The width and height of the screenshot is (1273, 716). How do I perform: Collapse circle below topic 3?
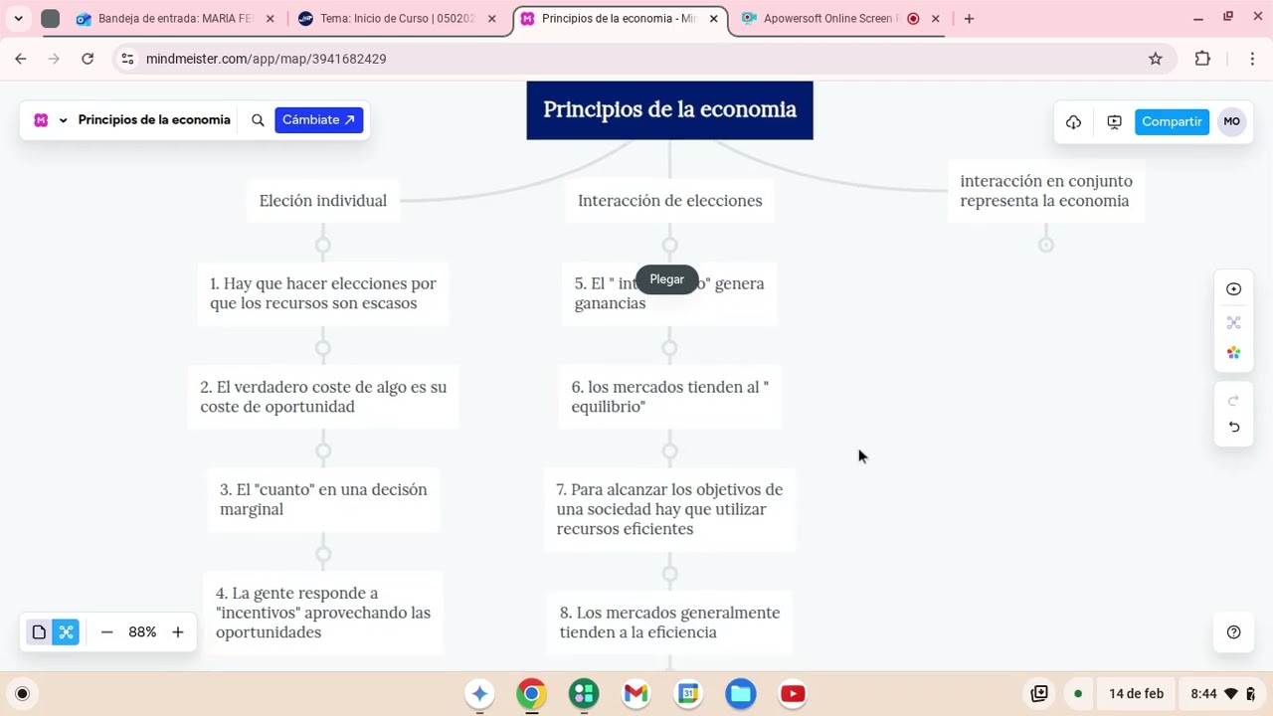pos(323,554)
